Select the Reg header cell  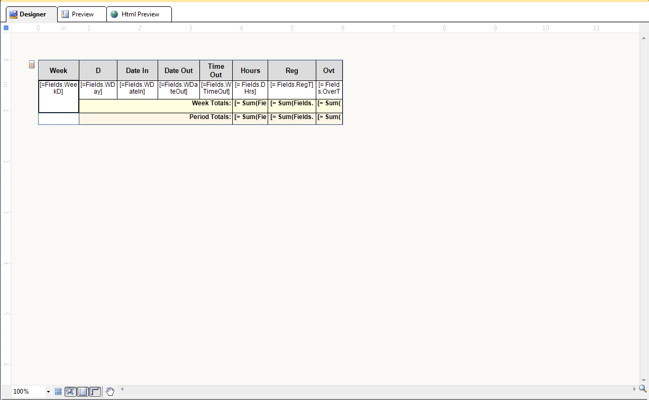pyautogui.click(x=292, y=70)
